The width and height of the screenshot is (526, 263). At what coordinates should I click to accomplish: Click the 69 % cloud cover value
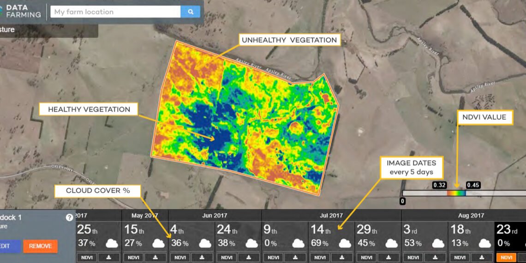pyautogui.click(x=320, y=243)
